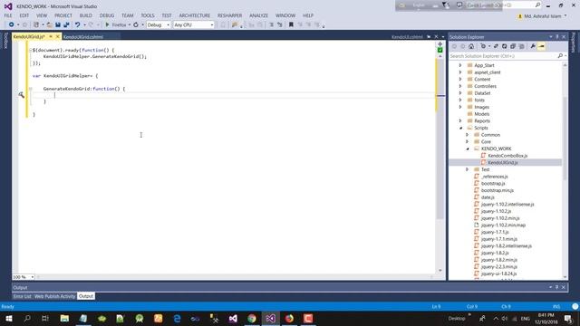Switch to the KendoUIGrid.cshtml tab
This screenshot has width=580, height=326.
pos(83,37)
